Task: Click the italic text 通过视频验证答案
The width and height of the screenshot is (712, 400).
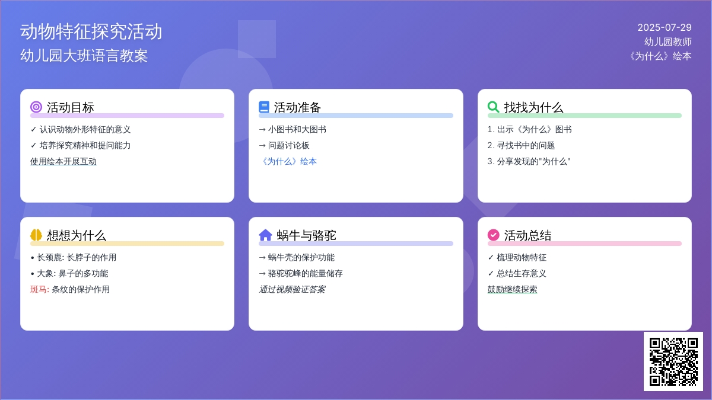Action: pyautogui.click(x=292, y=289)
